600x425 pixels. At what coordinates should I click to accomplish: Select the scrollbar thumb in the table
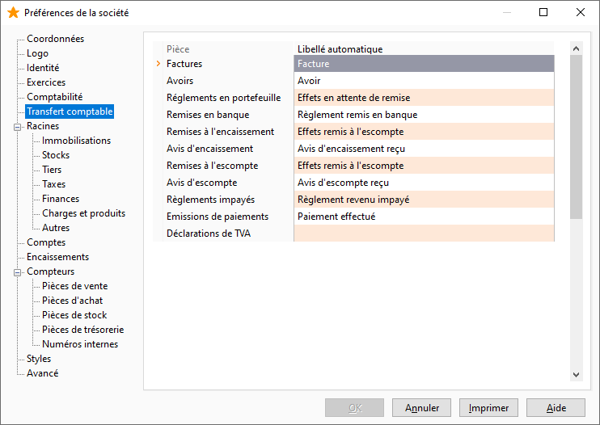(x=576, y=137)
